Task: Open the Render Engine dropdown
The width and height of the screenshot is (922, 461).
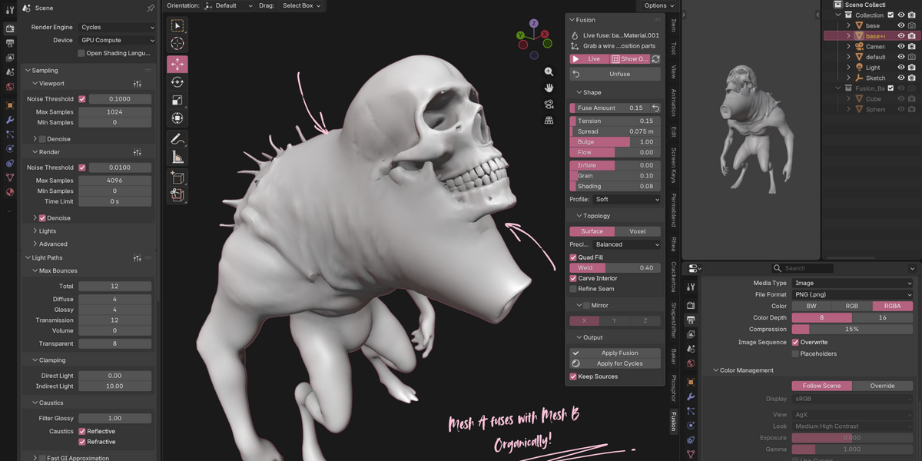Action: [x=117, y=27]
